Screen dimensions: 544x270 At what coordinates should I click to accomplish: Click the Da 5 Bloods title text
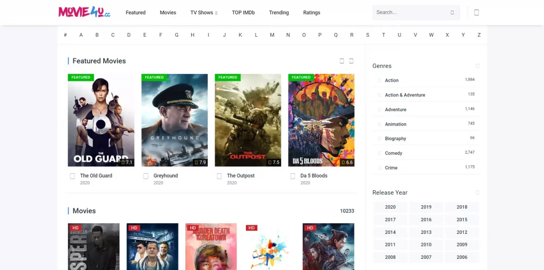tap(314, 176)
